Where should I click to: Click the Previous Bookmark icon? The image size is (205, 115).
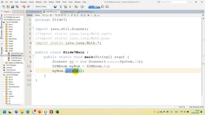pyautogui.click(x=72, y=15)
